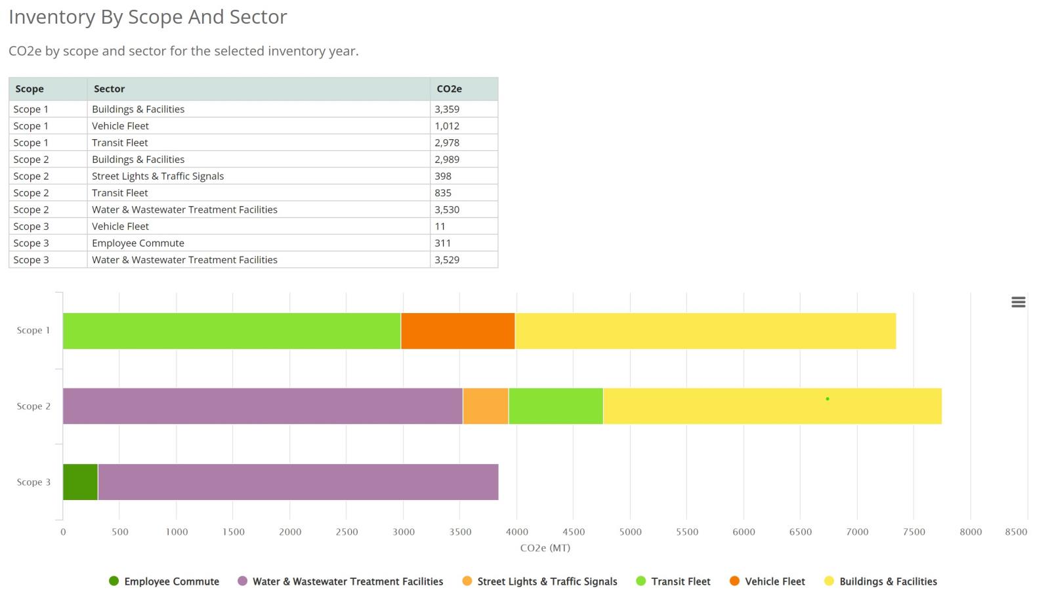Select the 3,530 CO2e table cell
1050x609 pixels.
464,209
